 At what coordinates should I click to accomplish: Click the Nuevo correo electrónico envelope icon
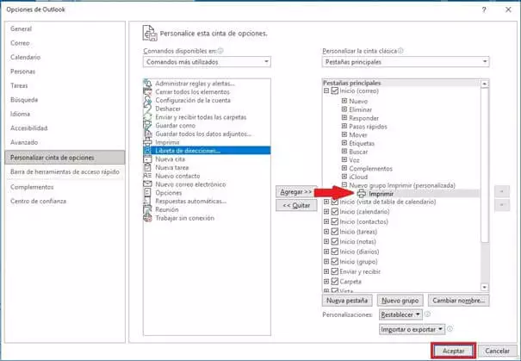[x=147, y=184]
